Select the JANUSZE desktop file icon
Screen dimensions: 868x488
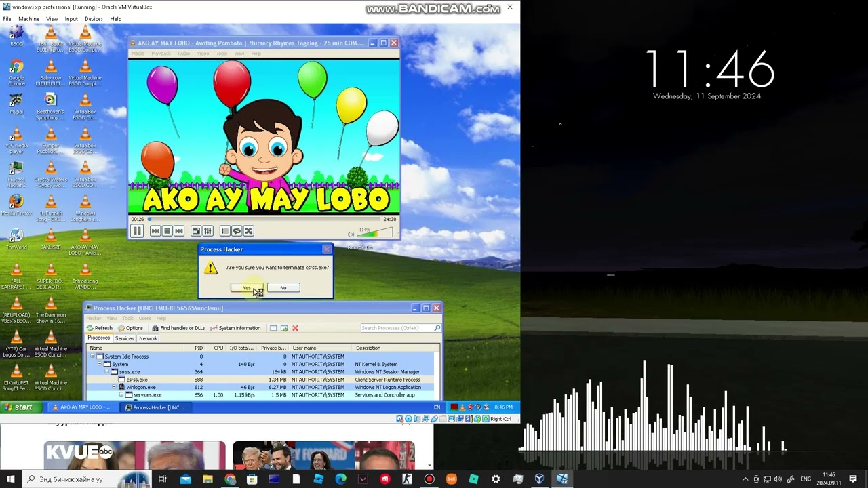50,240
